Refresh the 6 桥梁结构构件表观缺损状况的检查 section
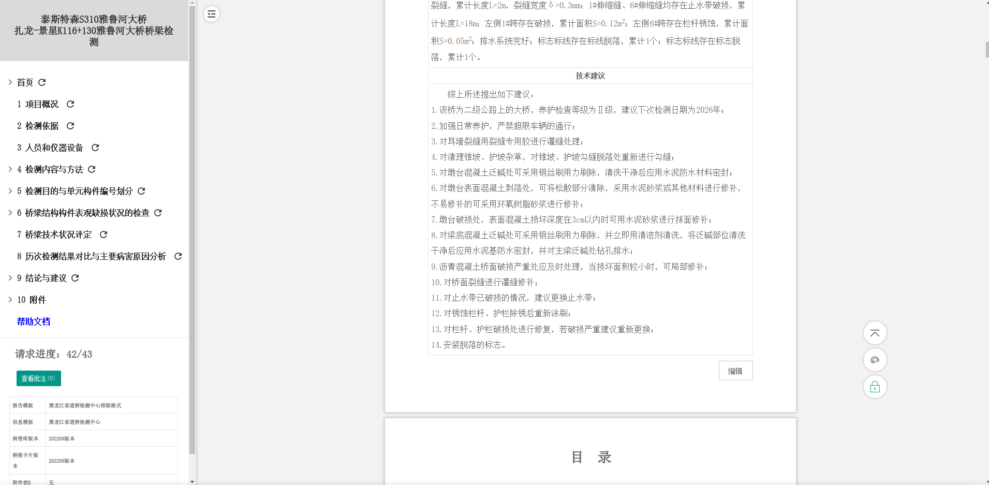The image size is (989, 485). point(158,213)
